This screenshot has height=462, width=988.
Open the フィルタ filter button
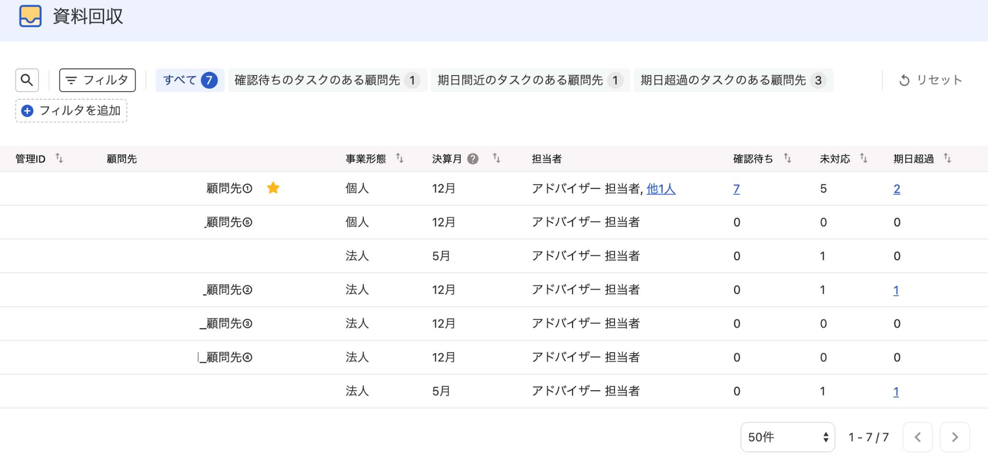pos(97,80)
